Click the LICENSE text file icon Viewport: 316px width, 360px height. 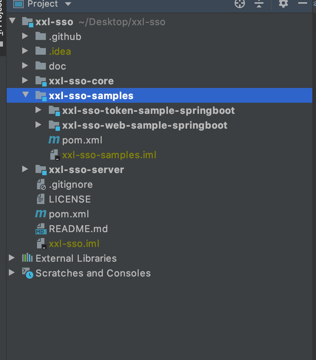tap(41, 199)
